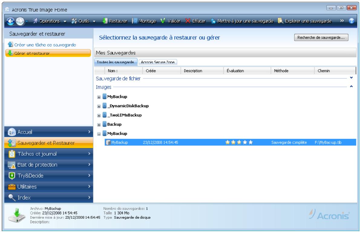Click the _TwoLDMsBackup archive icon
The image size is (360, 232).
coord(104,115)
